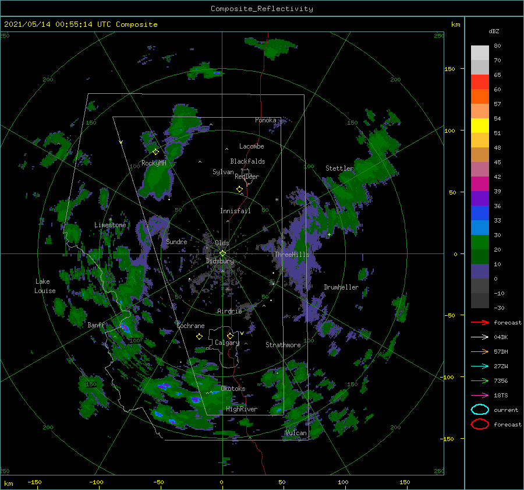Click the orange 57 dBZ swatch
Viewport: 524px width, 490px height.
tap(480, 97)
